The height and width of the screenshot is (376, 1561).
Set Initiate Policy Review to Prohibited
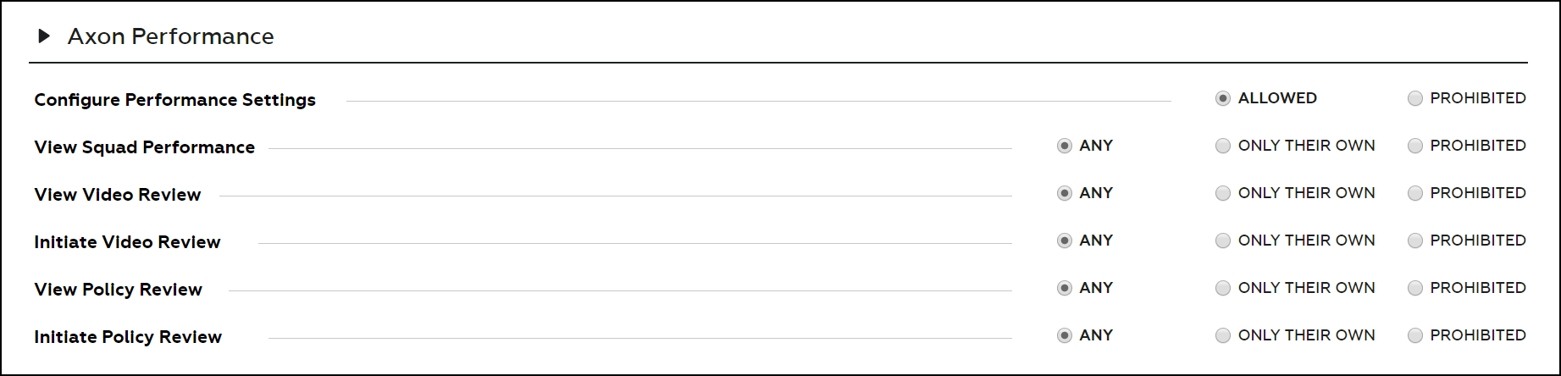pos(1415,335)
